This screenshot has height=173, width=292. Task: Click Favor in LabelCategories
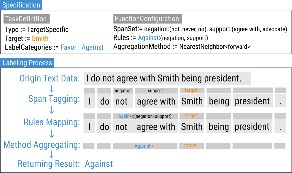click(x=68, y=47)
